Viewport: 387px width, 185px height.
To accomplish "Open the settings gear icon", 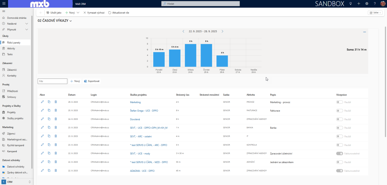I will tap(367, 4).
